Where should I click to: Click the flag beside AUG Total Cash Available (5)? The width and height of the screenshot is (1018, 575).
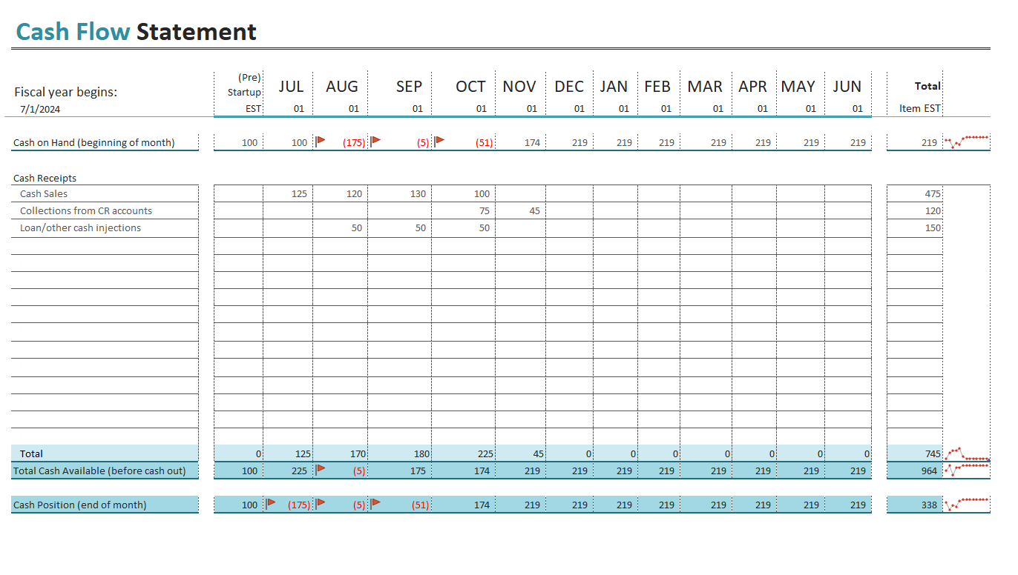click(321, 468)
